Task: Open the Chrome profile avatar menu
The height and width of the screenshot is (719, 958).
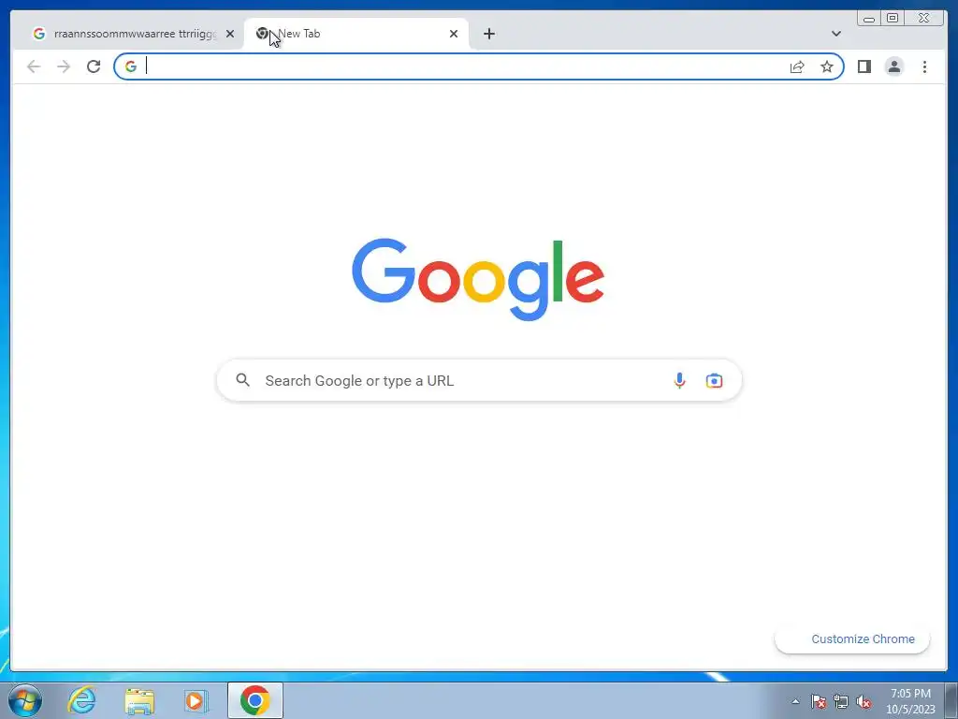Action: (893, 66)
